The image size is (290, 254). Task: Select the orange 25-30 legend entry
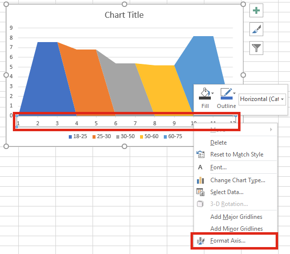[101, 137]
